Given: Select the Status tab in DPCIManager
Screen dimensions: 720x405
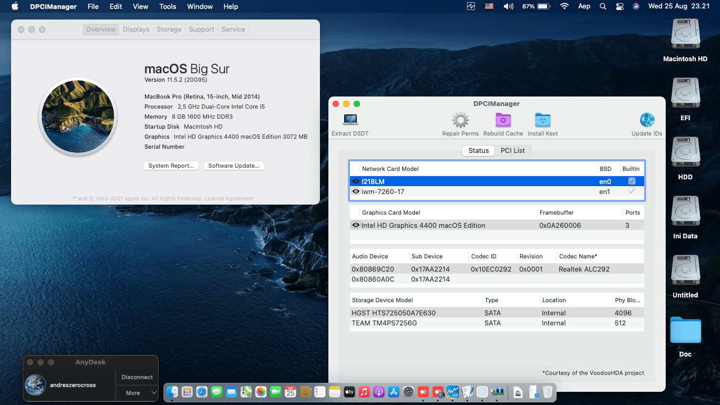Looking at the screenshot, I should coord(479,150).
